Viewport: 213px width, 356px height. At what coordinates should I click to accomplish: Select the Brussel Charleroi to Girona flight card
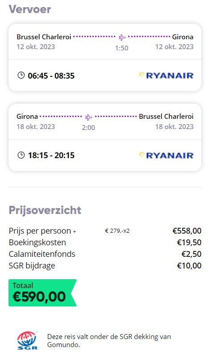pyautogui.click(x=105, y=58)
